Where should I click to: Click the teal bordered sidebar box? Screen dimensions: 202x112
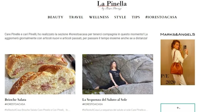(178, 108)
